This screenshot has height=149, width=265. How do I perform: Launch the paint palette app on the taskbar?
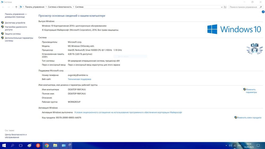click(29, 146)
